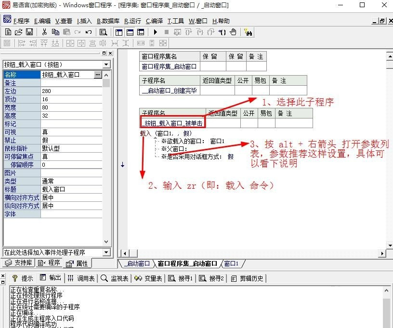Screen dimensions: 393x328
Task: Undo the last action
Action: click(x=89, y=32)
